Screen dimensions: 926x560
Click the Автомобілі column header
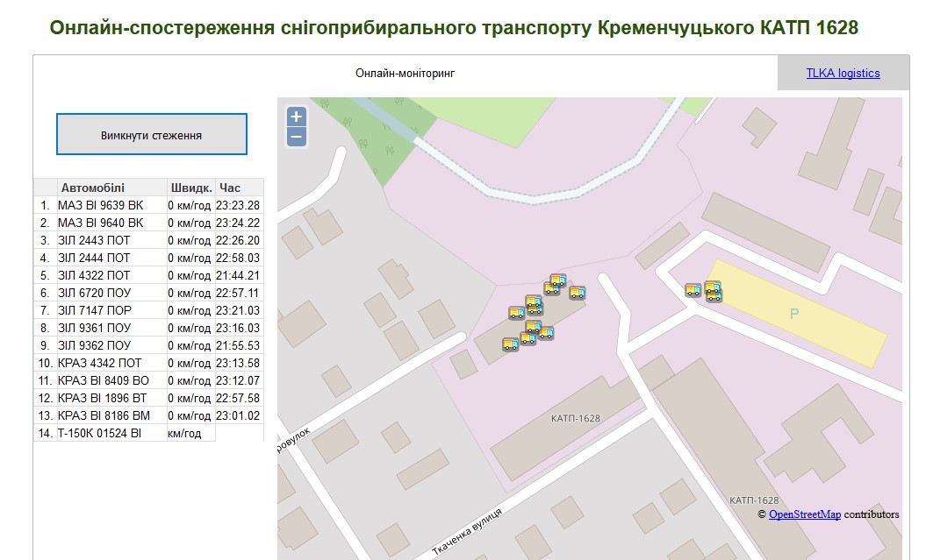pos(93,188)
